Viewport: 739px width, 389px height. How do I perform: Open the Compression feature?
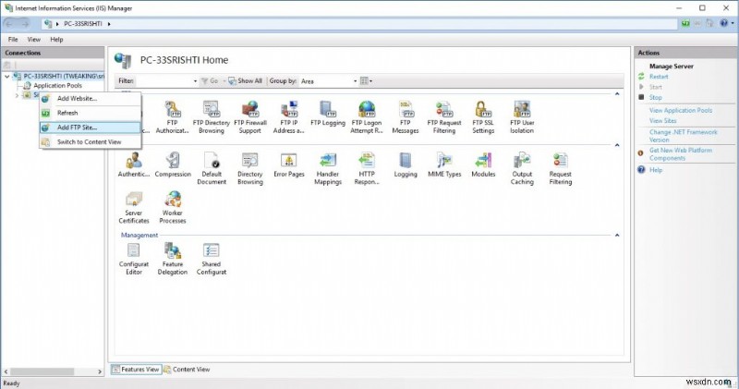(173, 164)
